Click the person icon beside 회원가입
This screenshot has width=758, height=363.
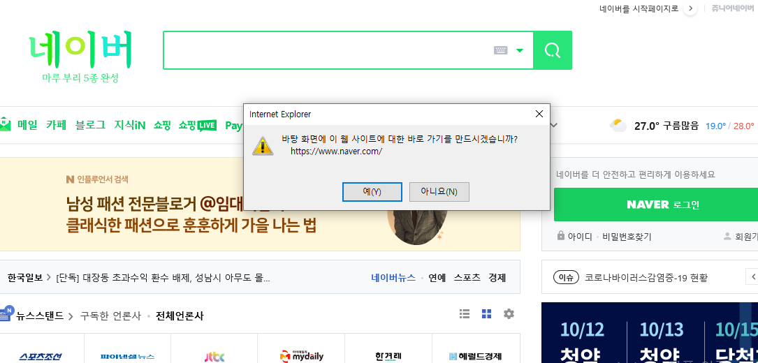tap(727, 237)
